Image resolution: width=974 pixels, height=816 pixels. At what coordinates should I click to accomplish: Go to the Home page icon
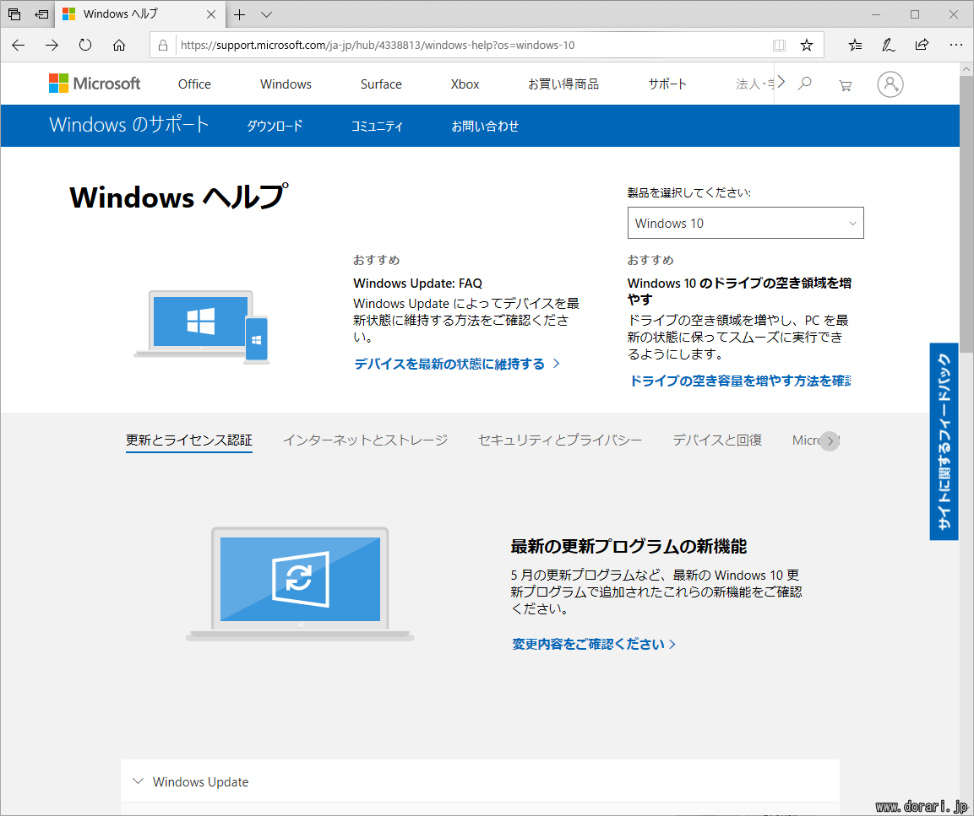click(119, 45)
